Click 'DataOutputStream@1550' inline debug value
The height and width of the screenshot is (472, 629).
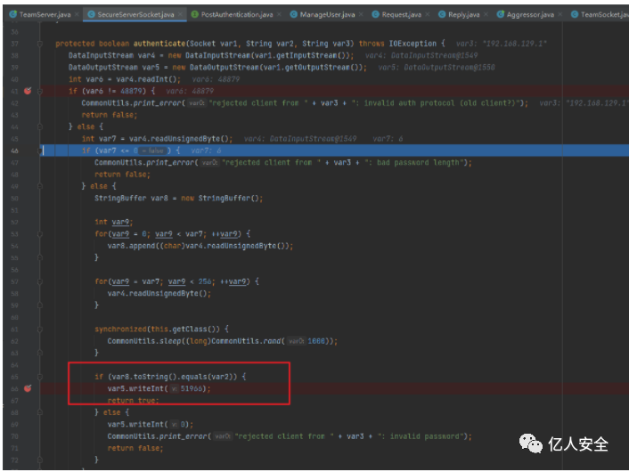click(449, 67)
